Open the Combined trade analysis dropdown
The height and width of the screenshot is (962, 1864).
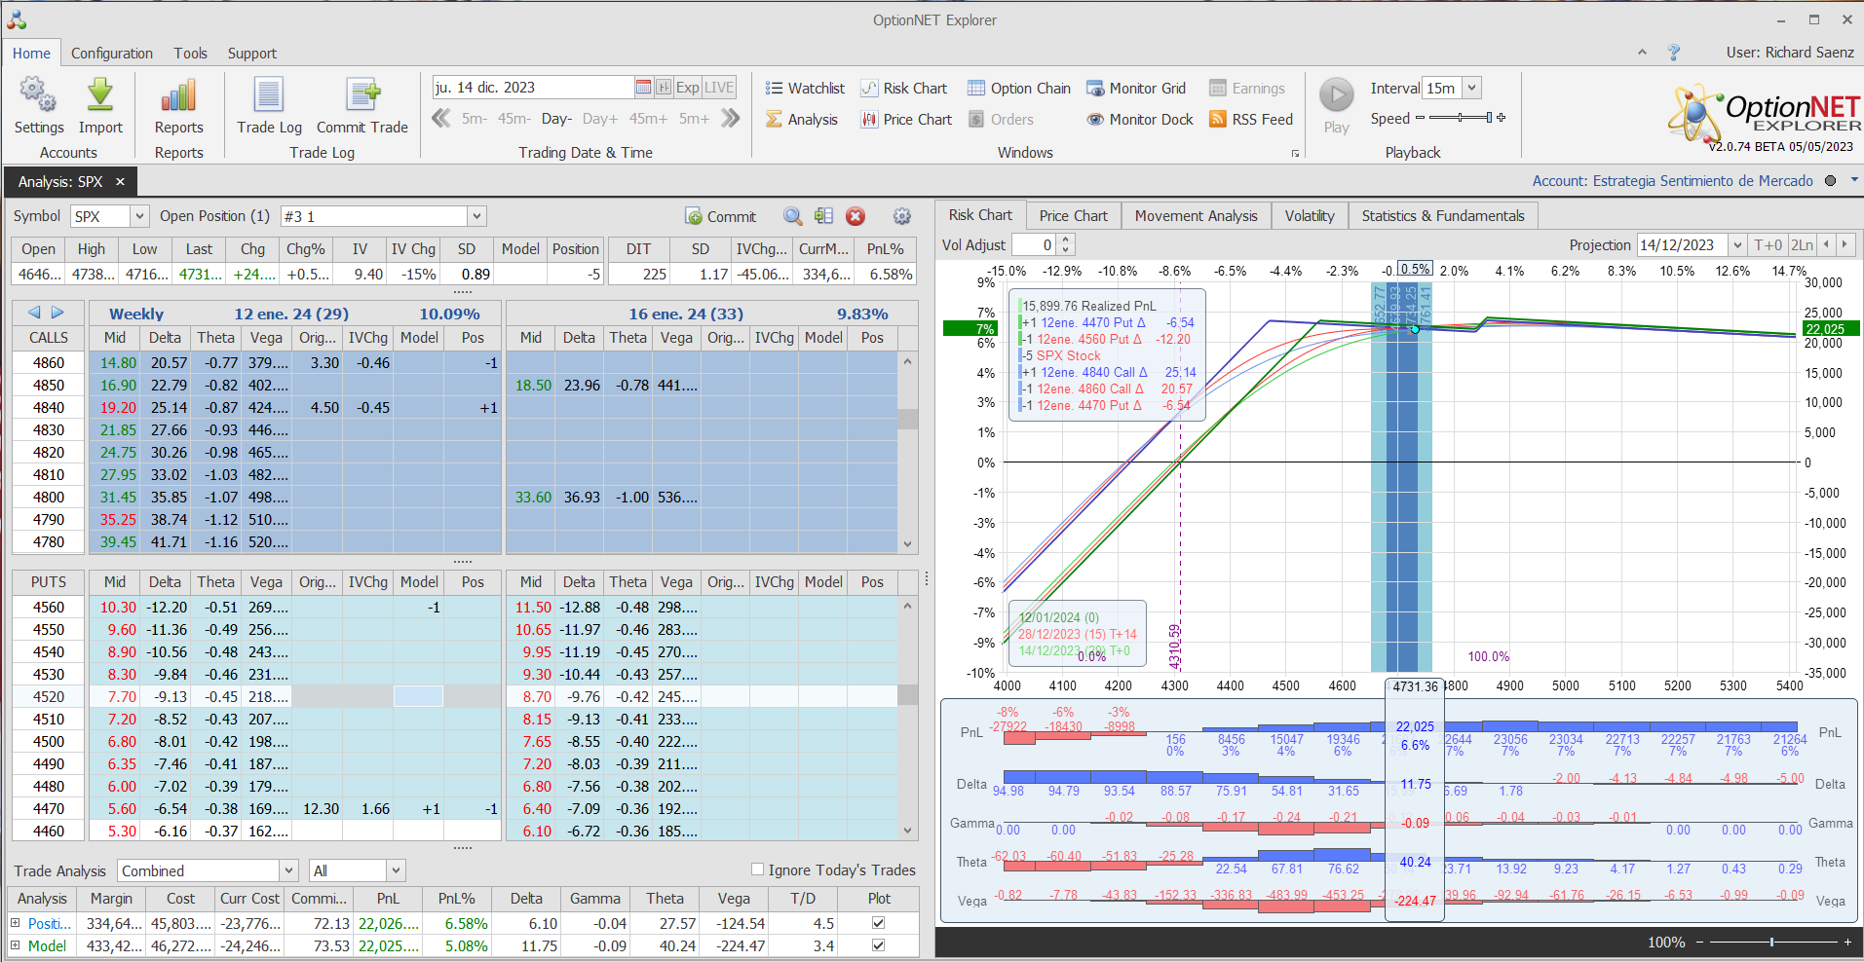[x=288, y=870]
